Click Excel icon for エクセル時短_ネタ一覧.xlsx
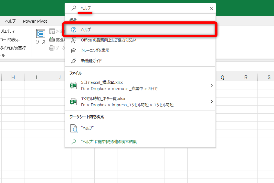This screenshot has width=274, height=183. (73, 102)
